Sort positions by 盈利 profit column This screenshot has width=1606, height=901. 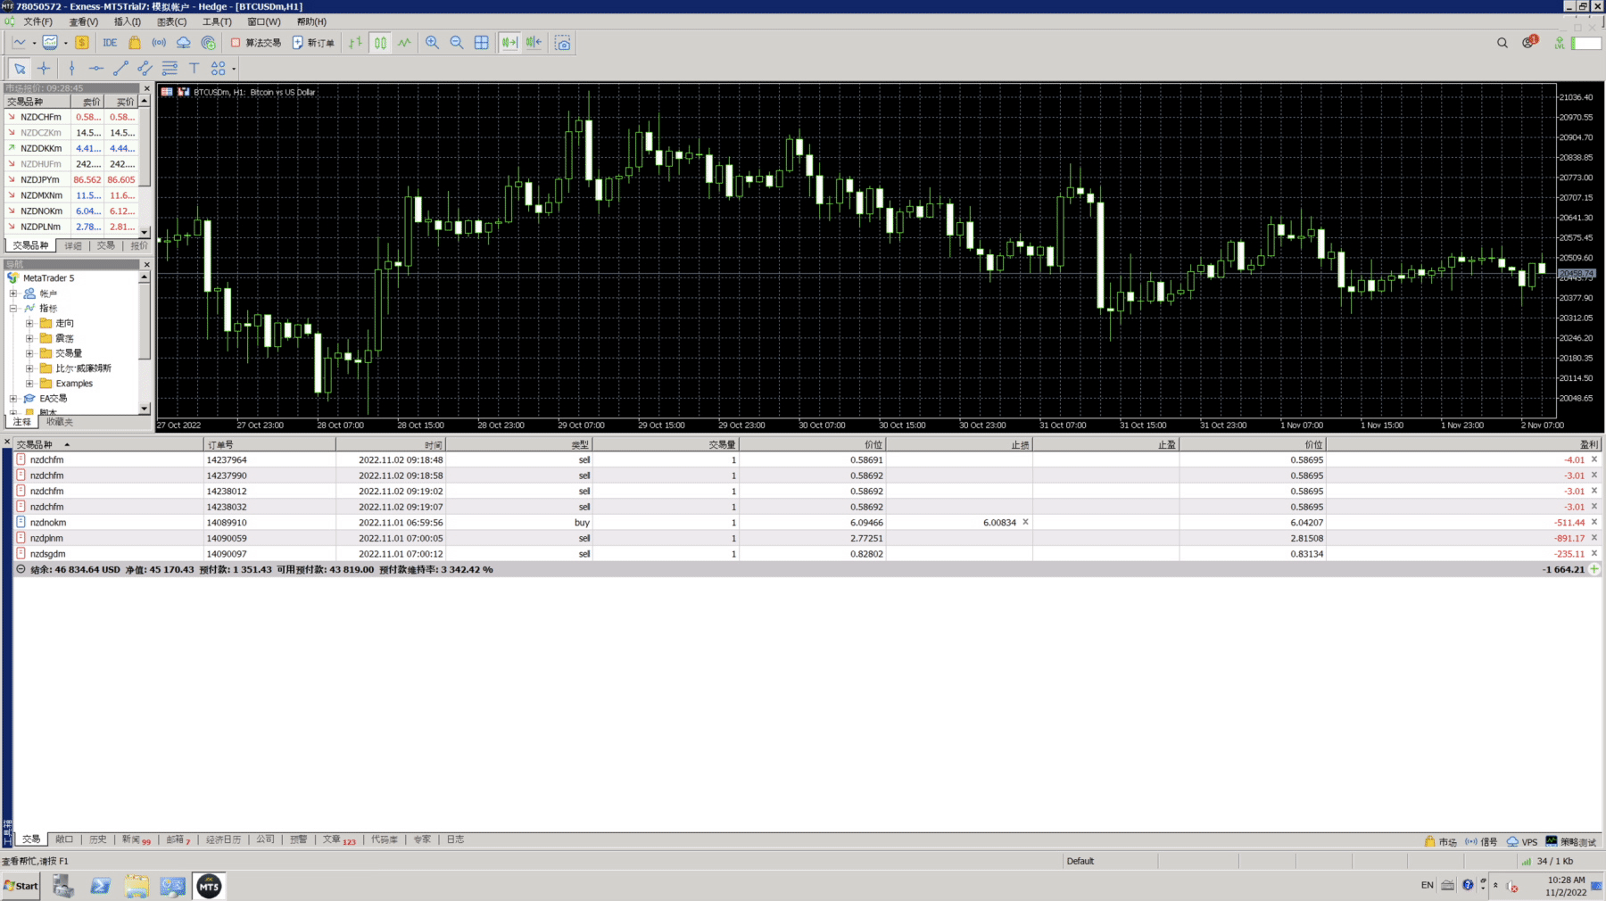pos(1463,444)
